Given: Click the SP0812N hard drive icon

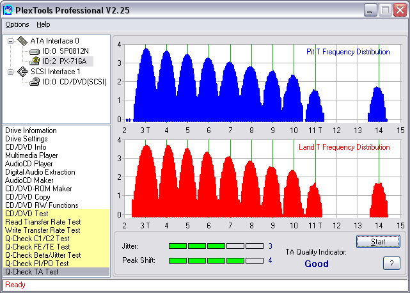Looking at the screenshot, I should 35,51.
